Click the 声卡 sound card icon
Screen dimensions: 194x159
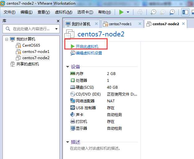[x=72, y=114]
